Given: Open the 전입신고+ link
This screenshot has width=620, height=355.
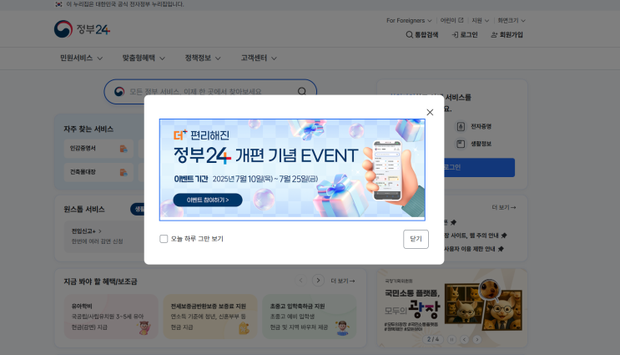Looking at the screenshot, I should coord(86,231).
